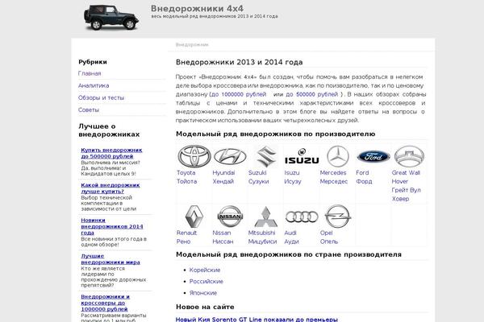The image size is (484, 322).
Task: Click the Isuzu Исузу text link
Action: click(293, 177)
